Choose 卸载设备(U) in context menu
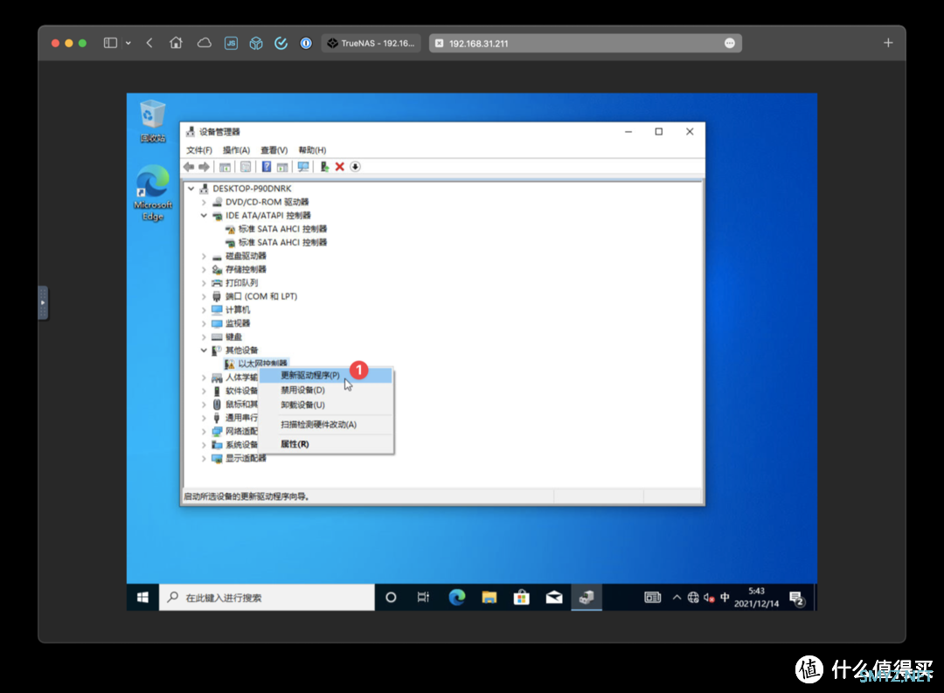The width and height of the screenshot is (944, 693). (x=326, y=405)
